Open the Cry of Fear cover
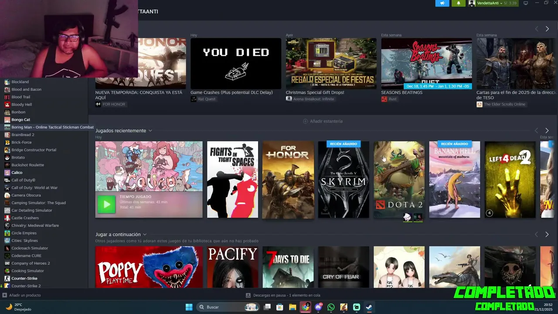The image size is (558, 314). [x=344, y=267]
